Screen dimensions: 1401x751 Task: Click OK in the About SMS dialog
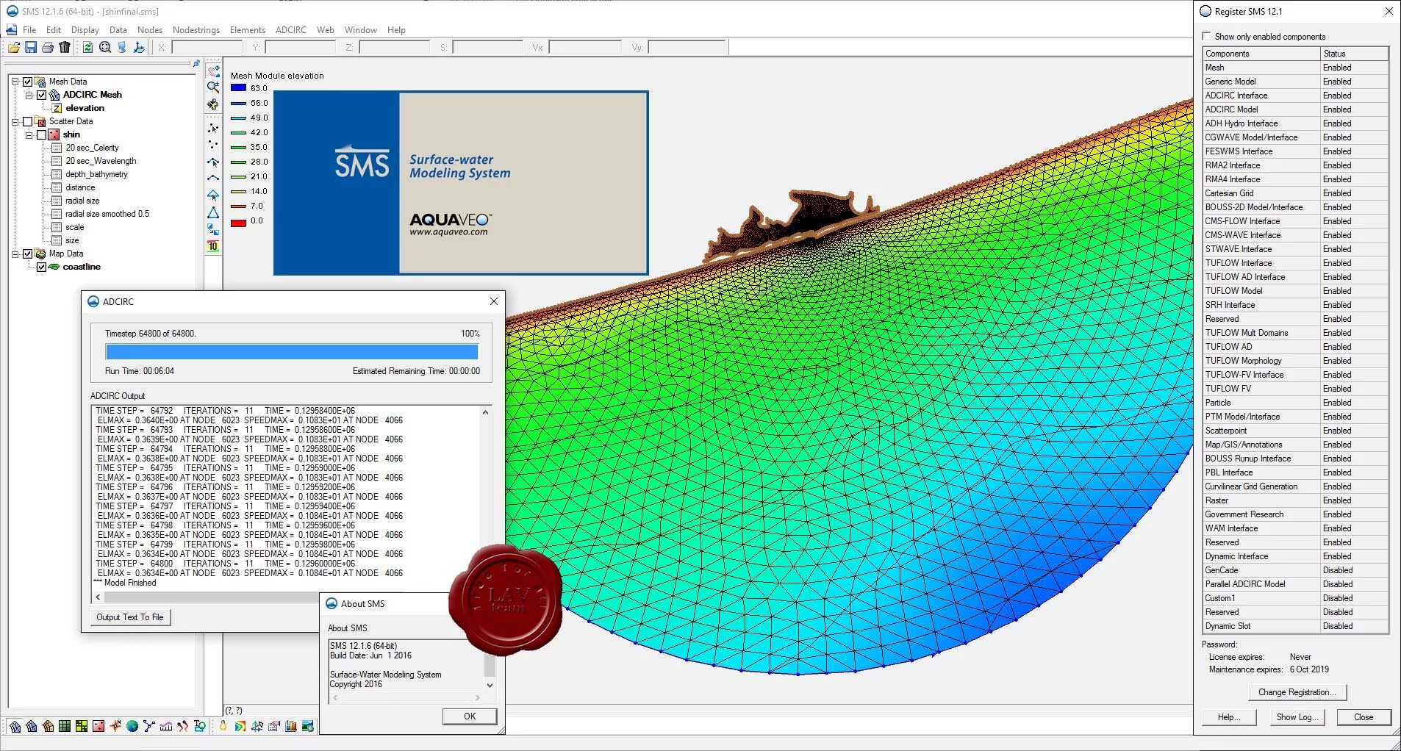tap(470, 716)
